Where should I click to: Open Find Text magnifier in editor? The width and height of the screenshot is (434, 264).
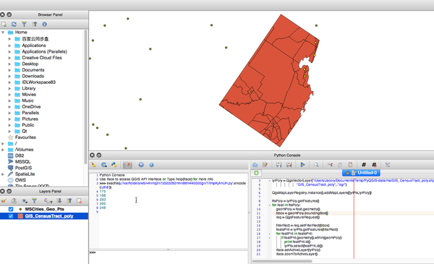pyautogui.click(x=316, y=165)
